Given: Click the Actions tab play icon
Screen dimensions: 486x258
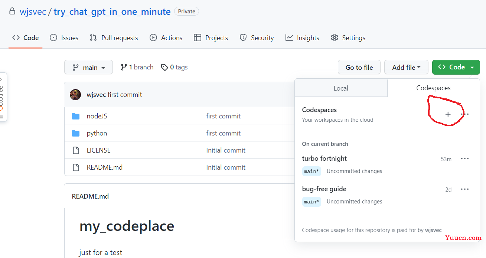Looking at the screenshot, I should tap(153, 37).
